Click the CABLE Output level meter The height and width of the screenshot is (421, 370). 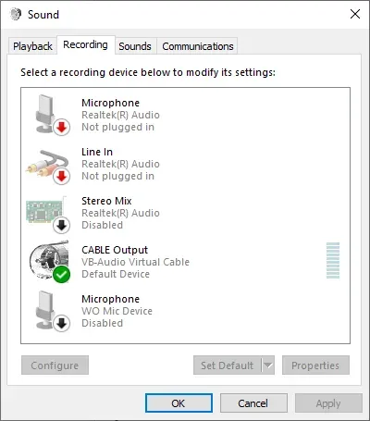point(333,261)
